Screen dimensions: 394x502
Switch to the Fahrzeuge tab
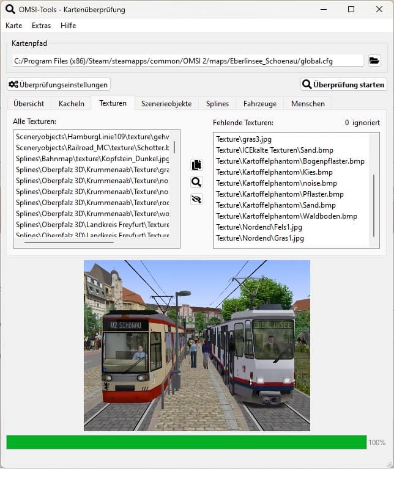coord(259,104)
